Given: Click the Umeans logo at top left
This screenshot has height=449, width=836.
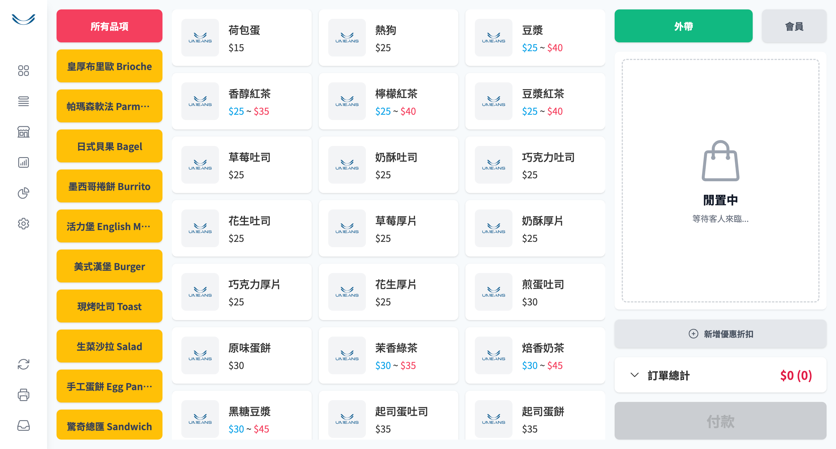Looking at the screenshot, I should coord(23,19).
